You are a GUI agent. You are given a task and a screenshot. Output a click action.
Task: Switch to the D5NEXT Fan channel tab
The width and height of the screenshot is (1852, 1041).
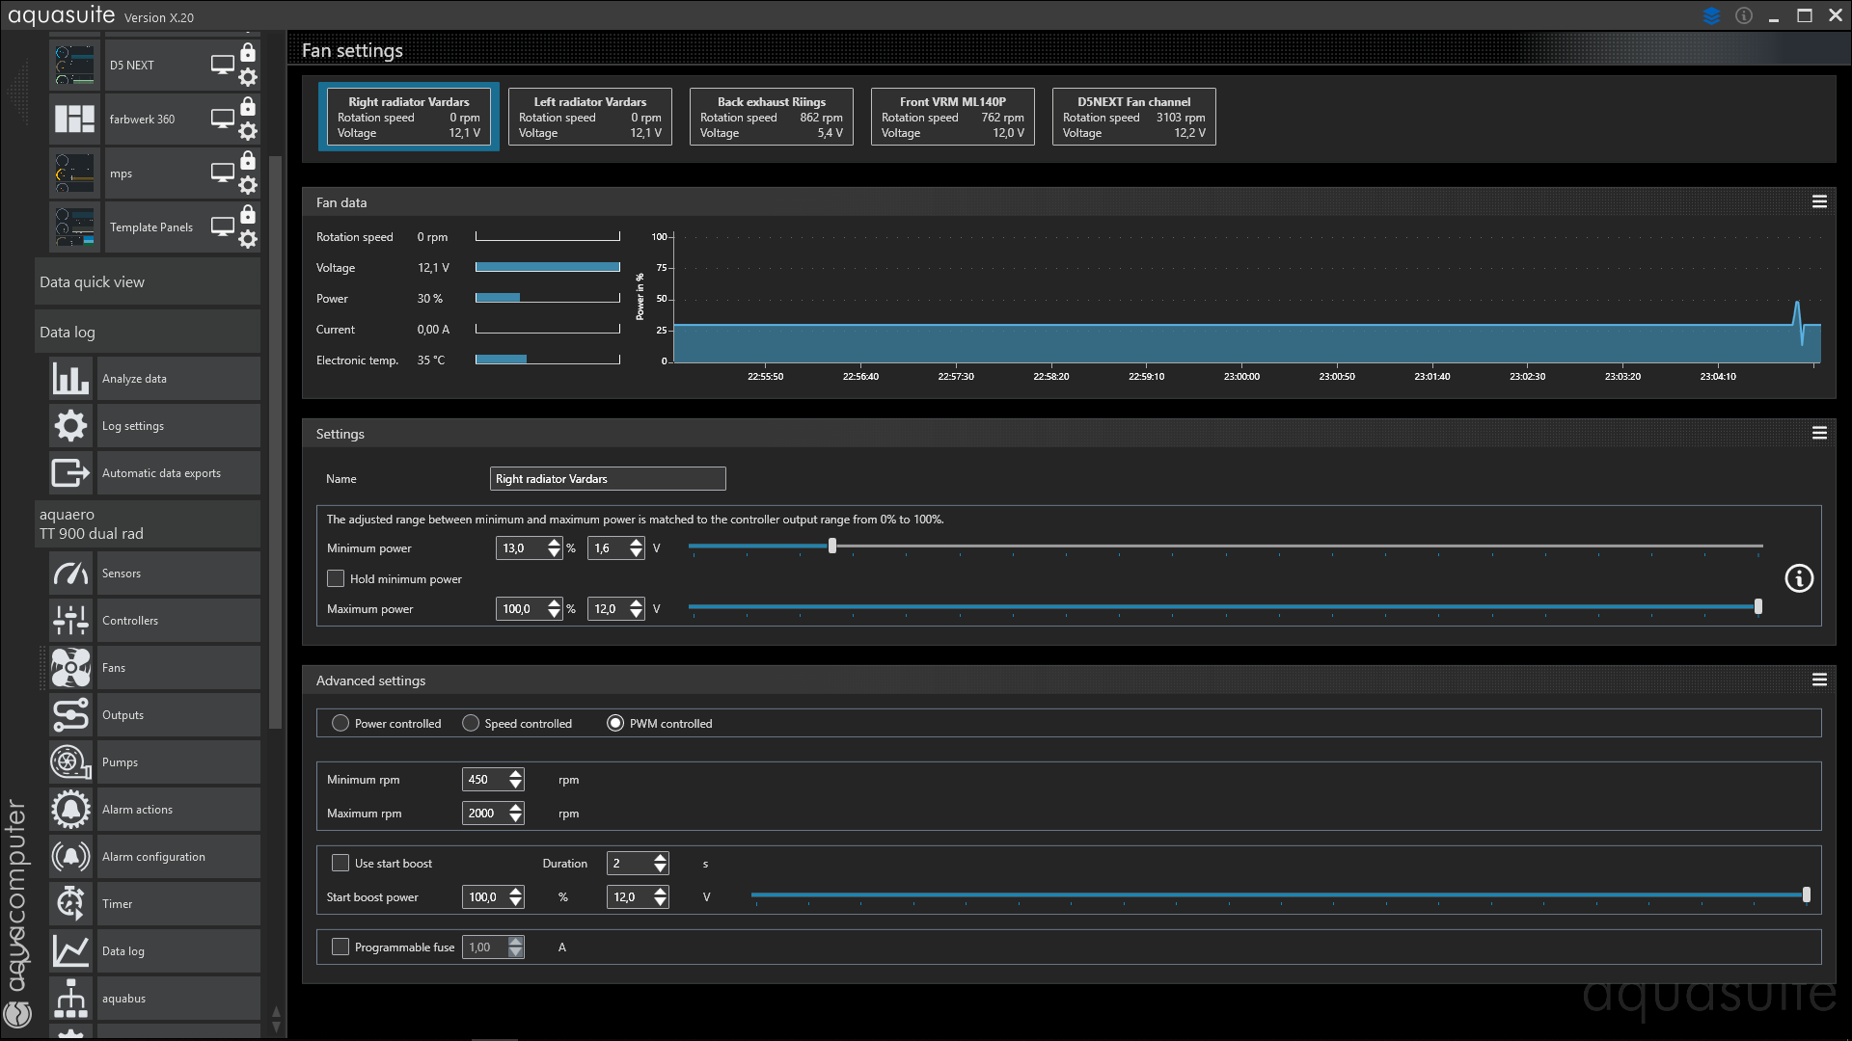[x=1133, y=117]
